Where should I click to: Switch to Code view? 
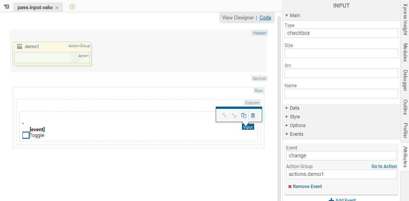pyautogui.click(x=265, y=17)
